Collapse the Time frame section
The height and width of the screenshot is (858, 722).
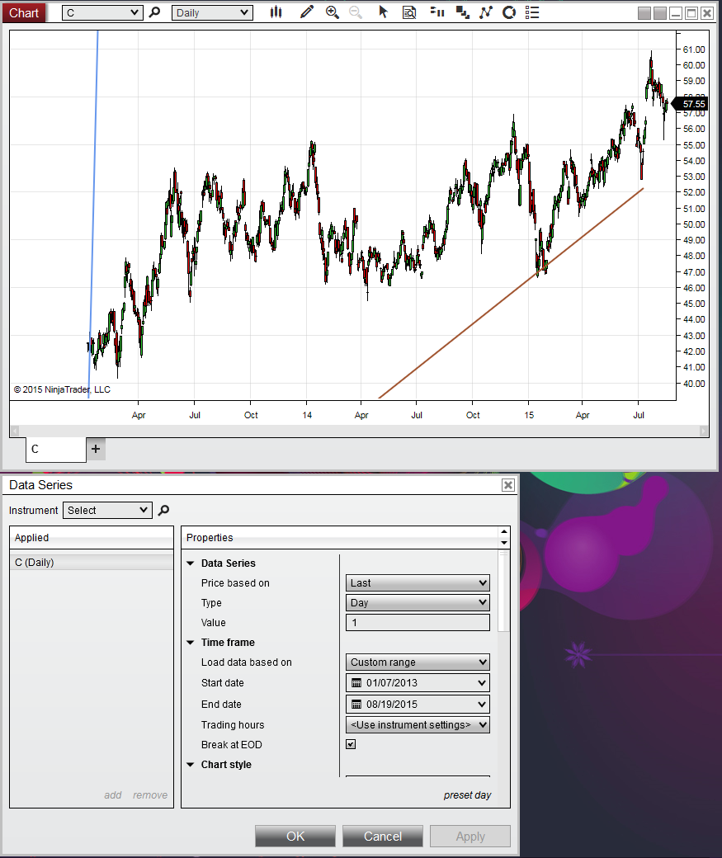point(191,643)
